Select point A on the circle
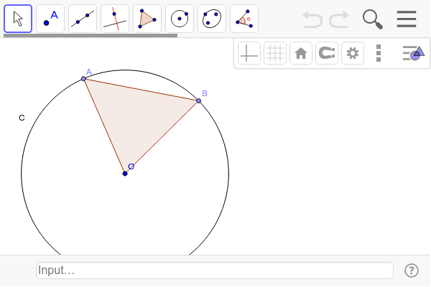Viewport: 431px width, 287px height. [83, 79]
